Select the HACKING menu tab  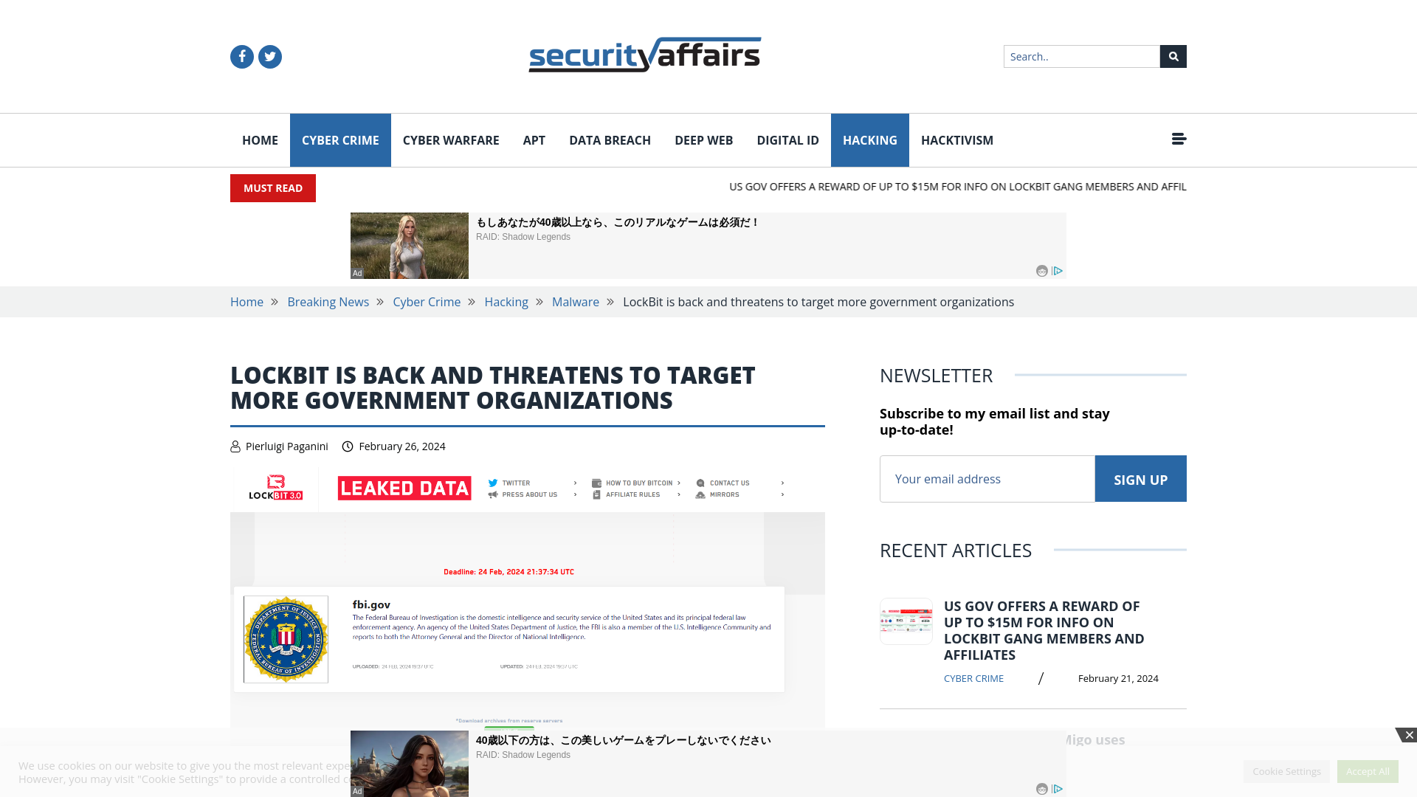(869, 139)
